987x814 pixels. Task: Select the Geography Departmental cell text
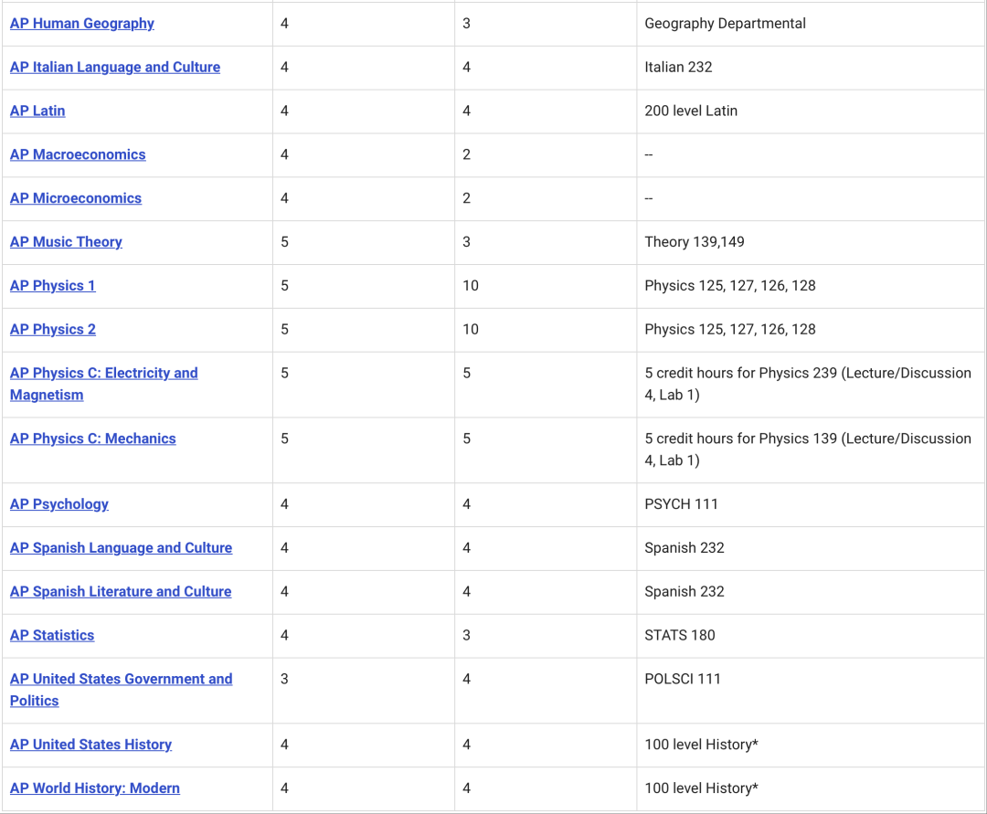pyautogui.click(x=725, y=24)
